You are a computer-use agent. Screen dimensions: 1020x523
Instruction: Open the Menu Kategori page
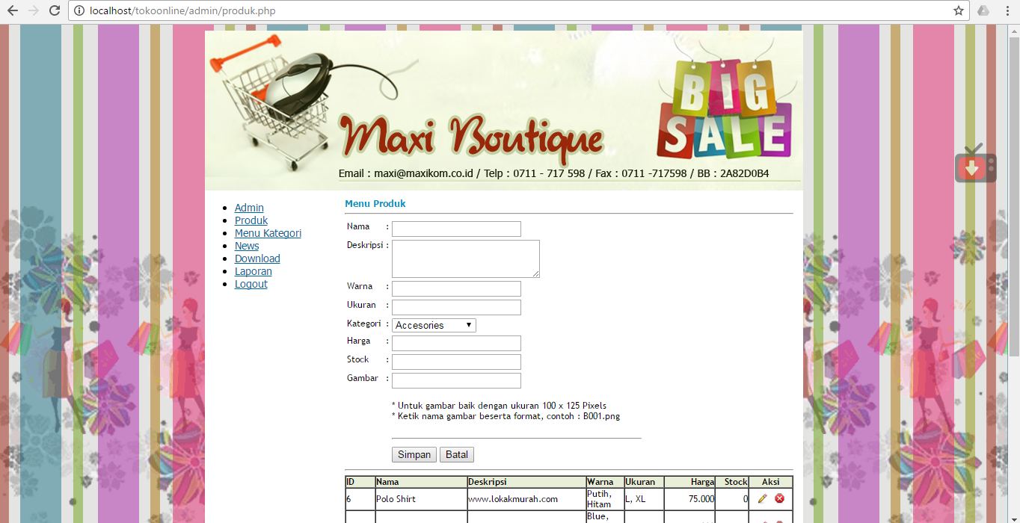[268, 232]
